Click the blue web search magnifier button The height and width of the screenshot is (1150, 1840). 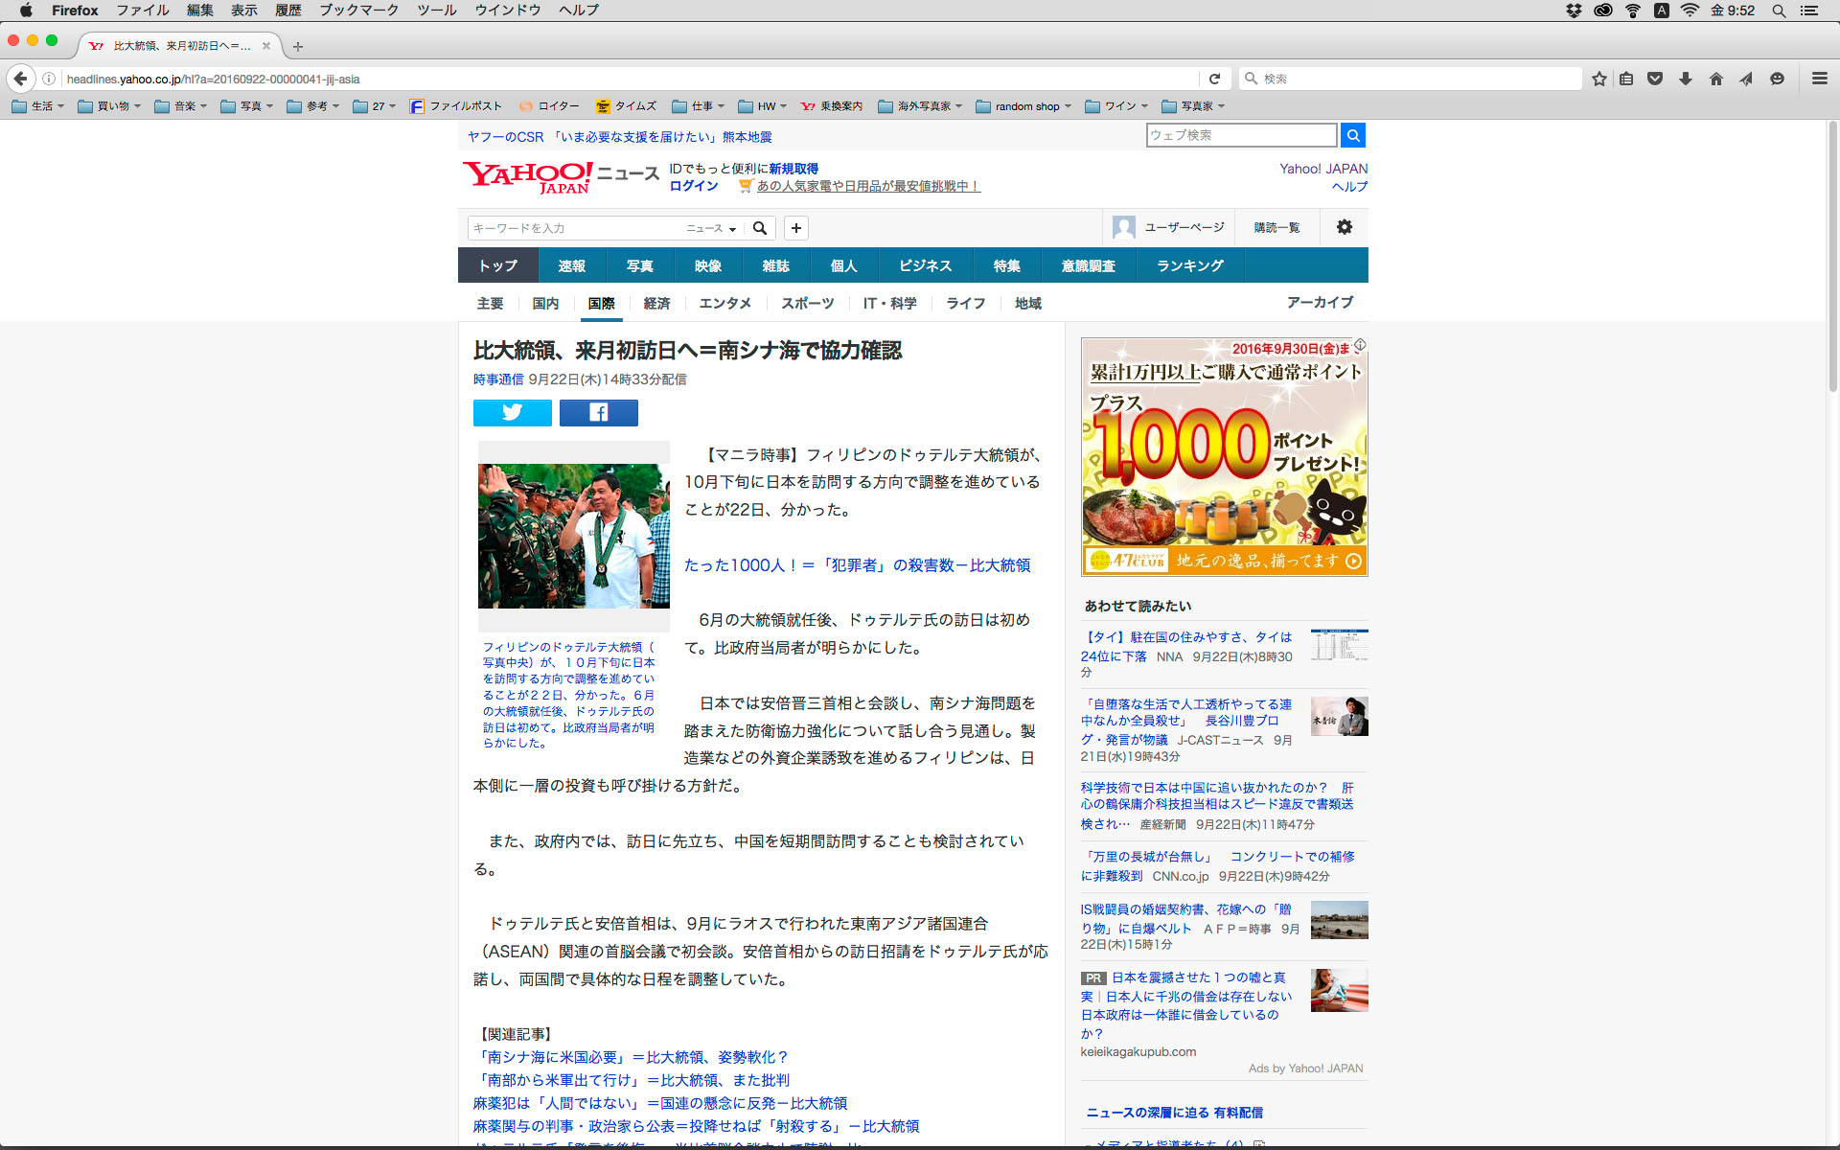coord(1352,135)
